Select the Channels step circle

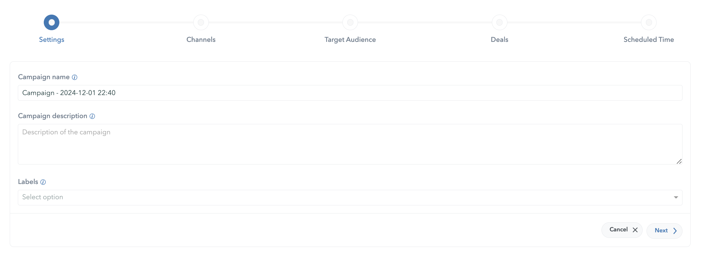pyautogui.click(x=201, y=22)
